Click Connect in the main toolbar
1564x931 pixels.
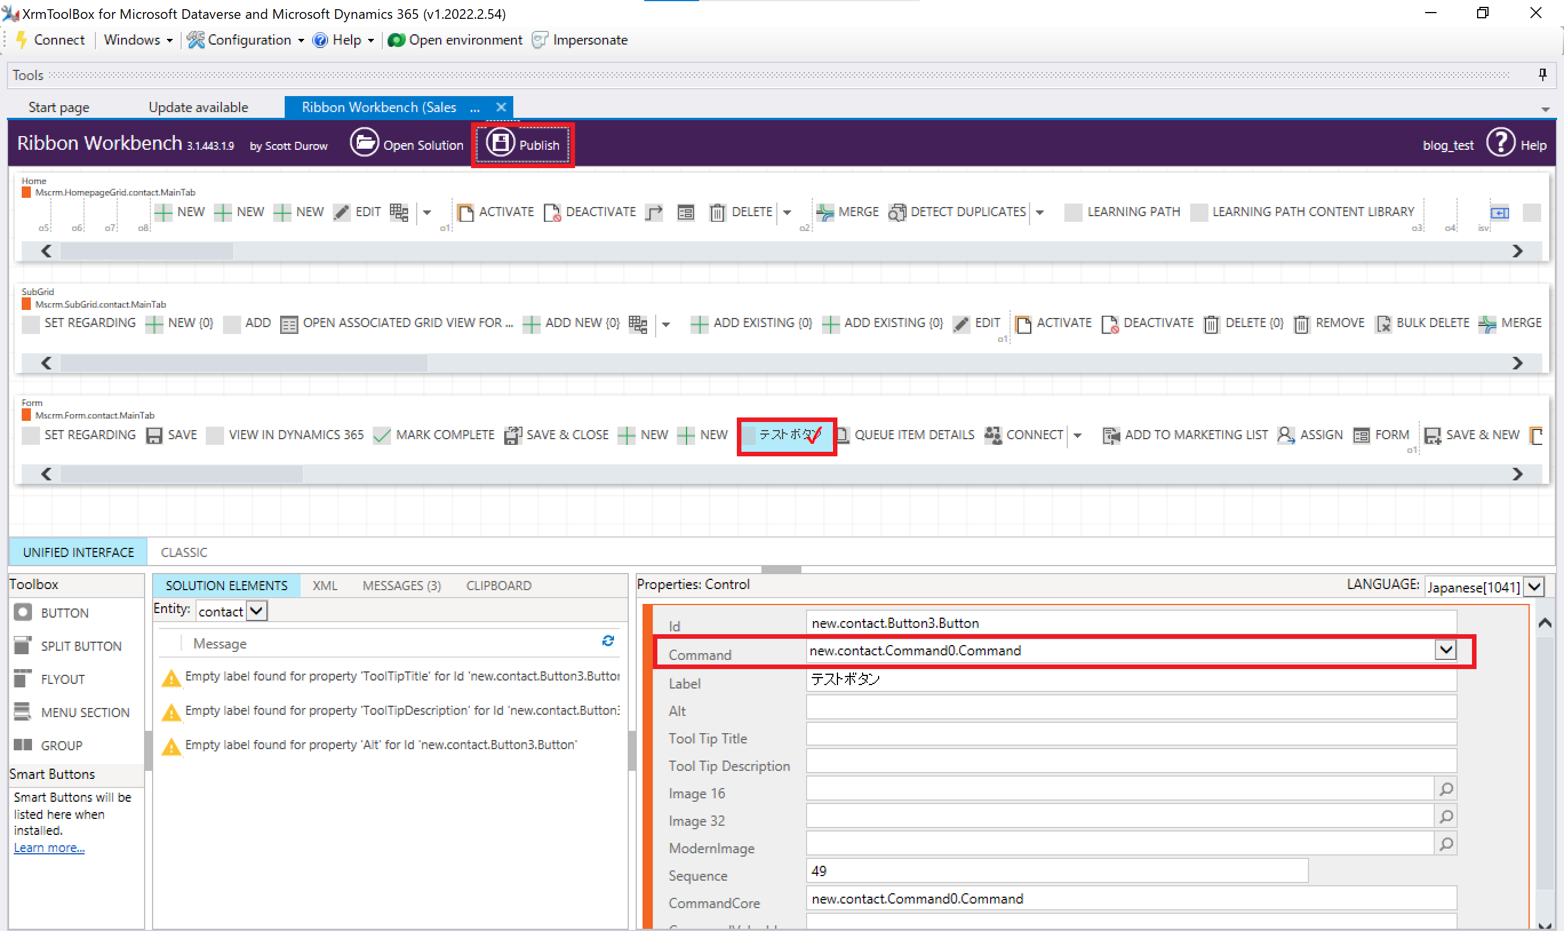tap(50, 39)
